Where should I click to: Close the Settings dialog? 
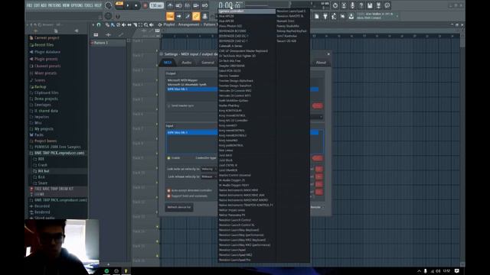pos(328,54)
